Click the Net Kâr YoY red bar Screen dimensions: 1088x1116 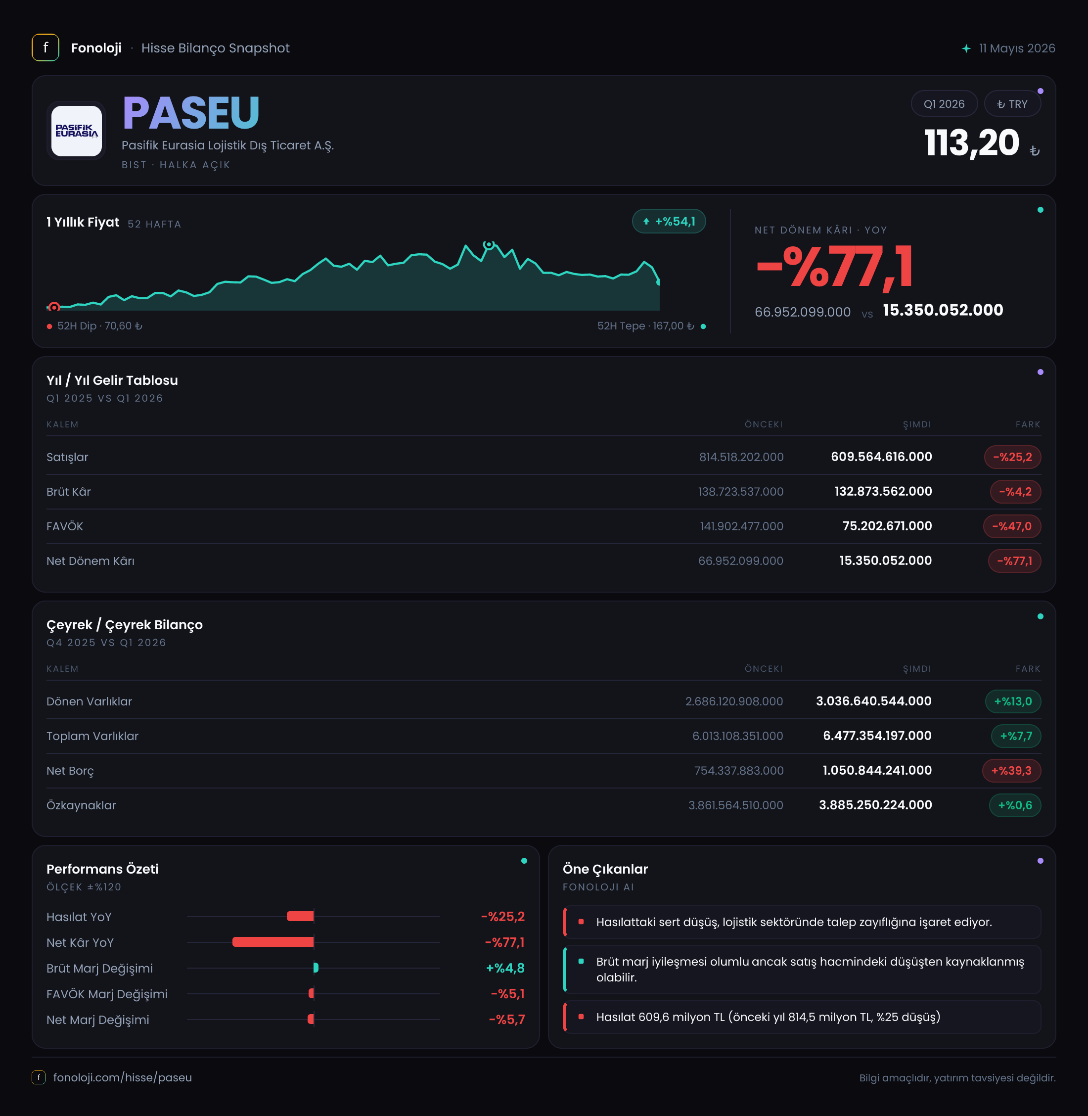pyautogui.click(x=273, y=942)
